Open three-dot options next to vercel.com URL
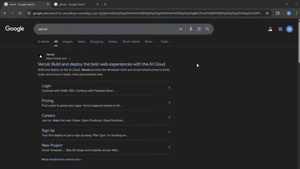300x169 pixels. tap(70, 58)
